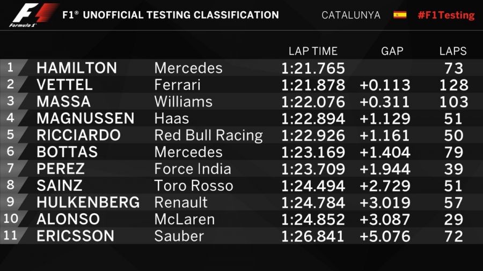Click ERICSSON's laps count 72
The height and width of the screenshot is (271, 483).
click(453, 236)
